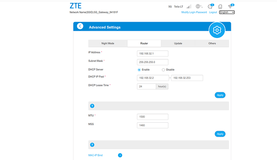The image size is (277, 160).
Task: Click the help icon above MAC-IP Bind
Action: pyautogui.click(x=92, y=145)
